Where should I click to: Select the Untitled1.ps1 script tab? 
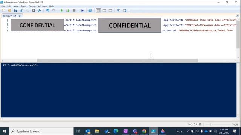pyautogui.click(x=10, y=16)
